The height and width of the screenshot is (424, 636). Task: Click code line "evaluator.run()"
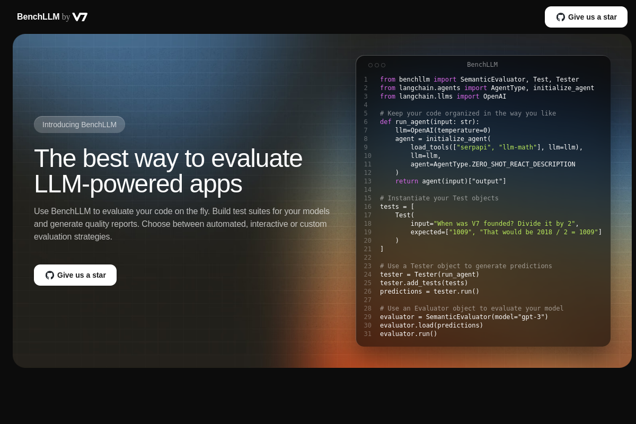pyautogui.click(x=409, y=334)
